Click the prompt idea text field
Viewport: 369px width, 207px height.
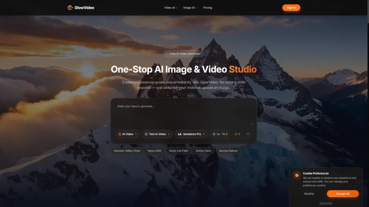(x=183, y=113)
